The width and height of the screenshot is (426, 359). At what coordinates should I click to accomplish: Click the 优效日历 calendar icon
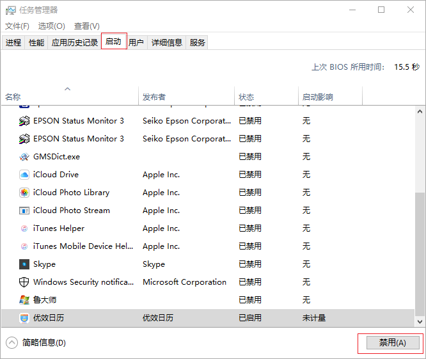(x=24, y=318)
